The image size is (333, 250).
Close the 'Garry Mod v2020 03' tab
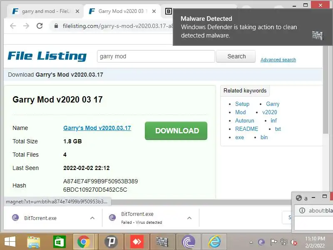point(154,11)
